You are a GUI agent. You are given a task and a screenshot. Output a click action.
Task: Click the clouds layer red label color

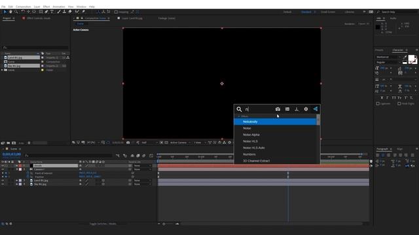point(20,166)
